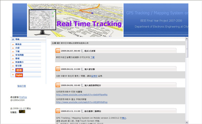Click the GPS Tracking / Mapping System header title

click(x=157, y=13)
